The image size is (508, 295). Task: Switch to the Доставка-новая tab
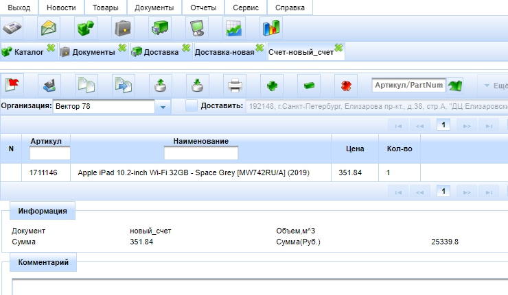pyautogui.click(x=224, y=52)
